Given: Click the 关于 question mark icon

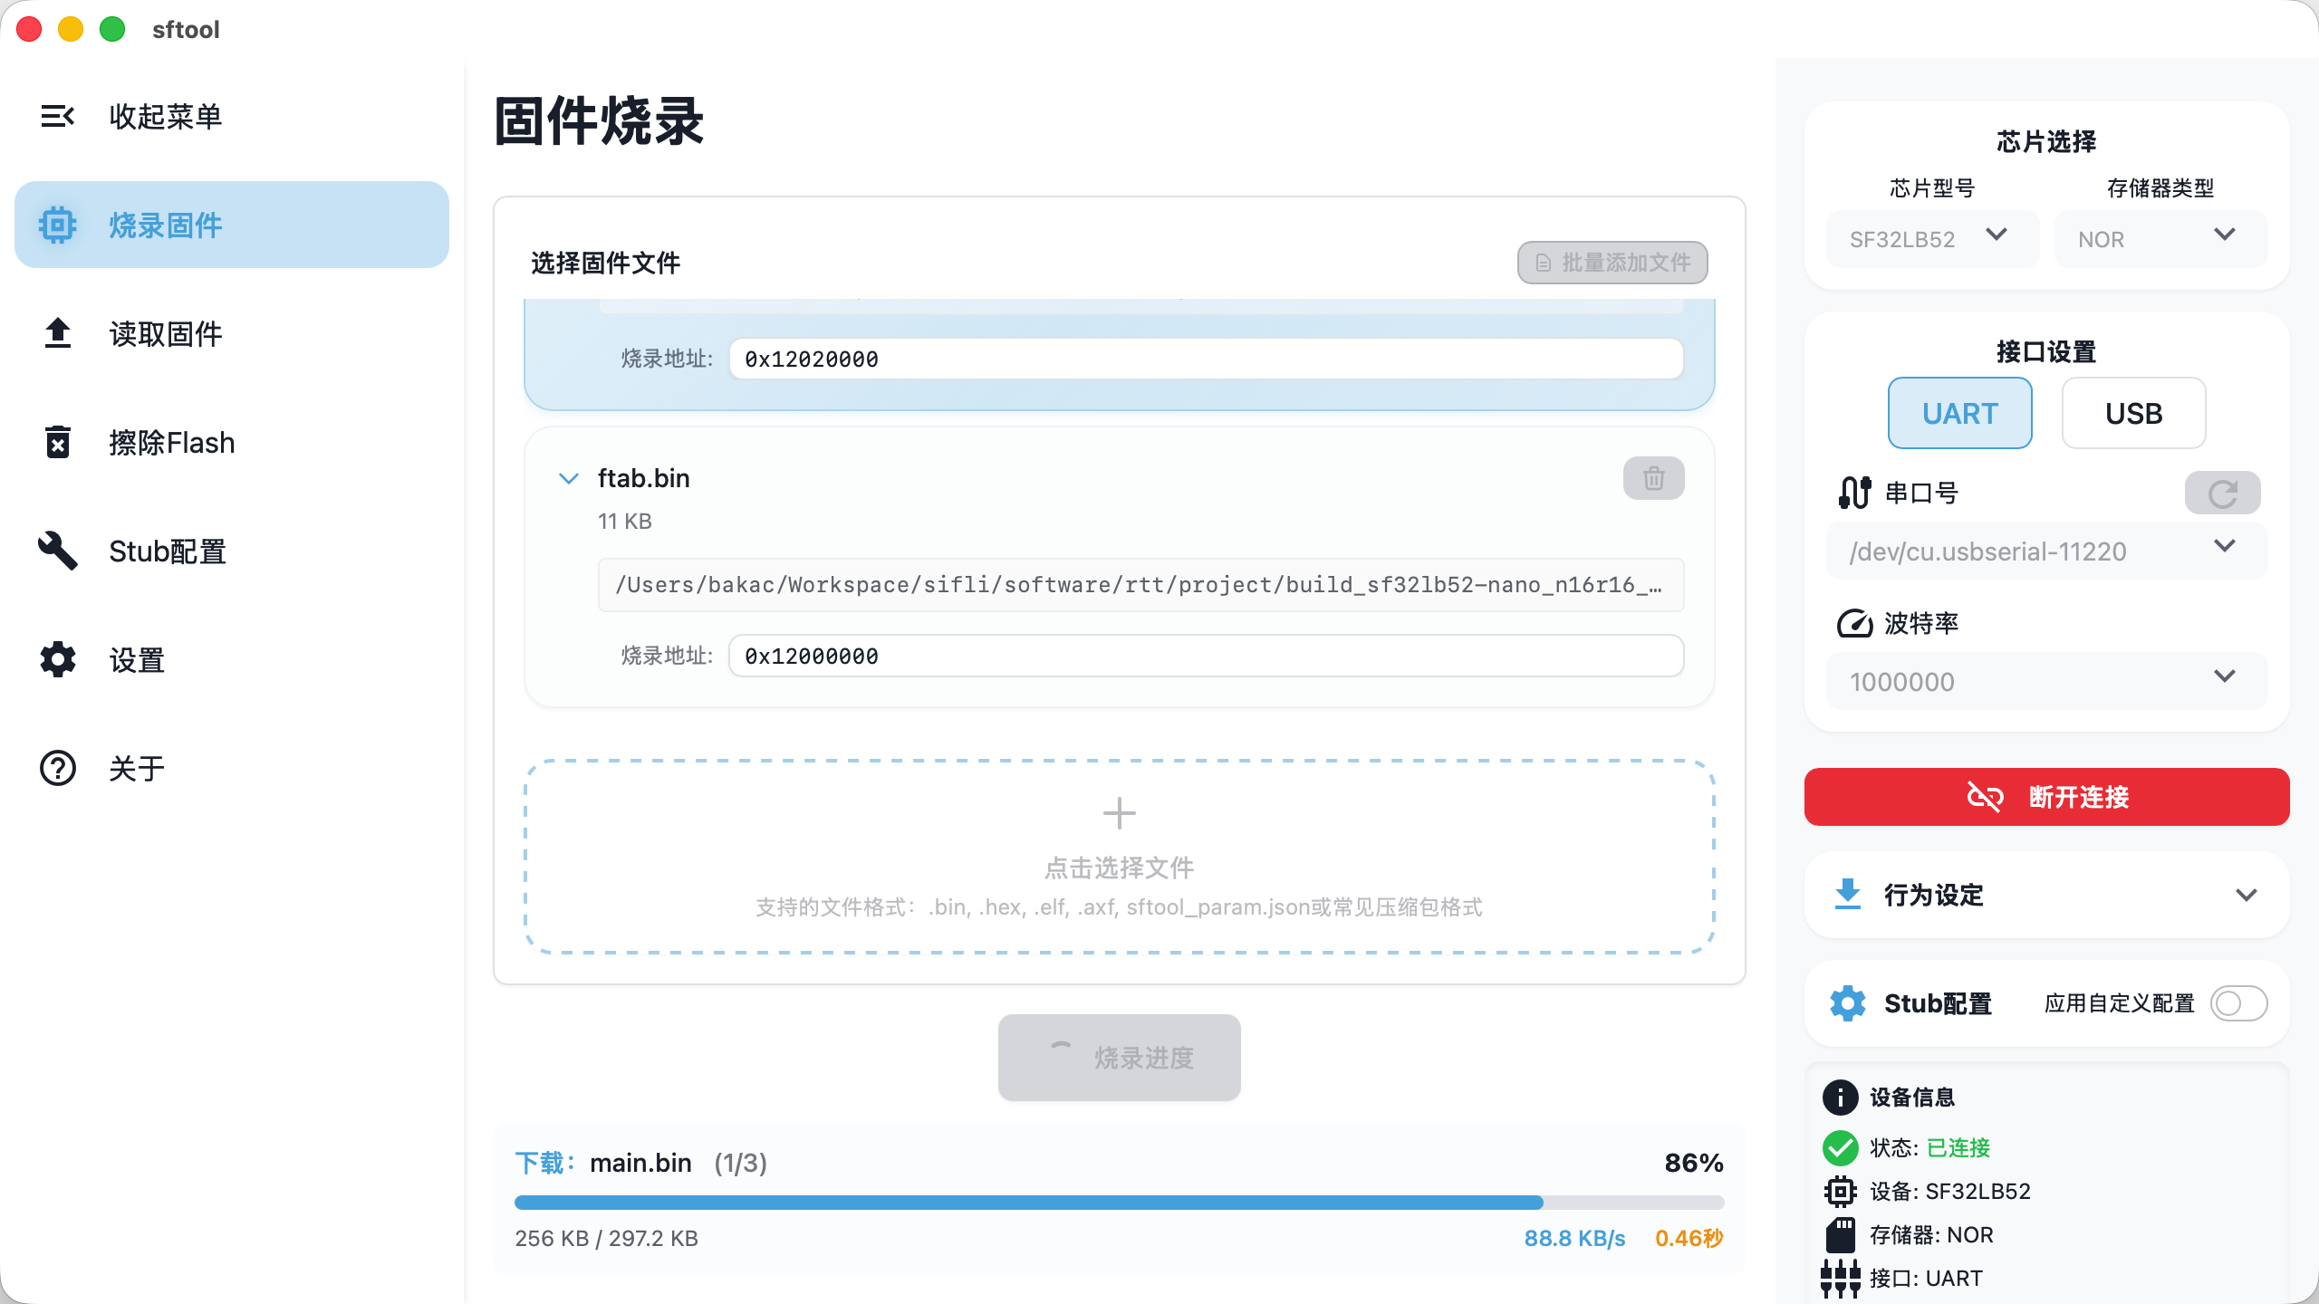Looking at the screenshot, I should point(57,768).
